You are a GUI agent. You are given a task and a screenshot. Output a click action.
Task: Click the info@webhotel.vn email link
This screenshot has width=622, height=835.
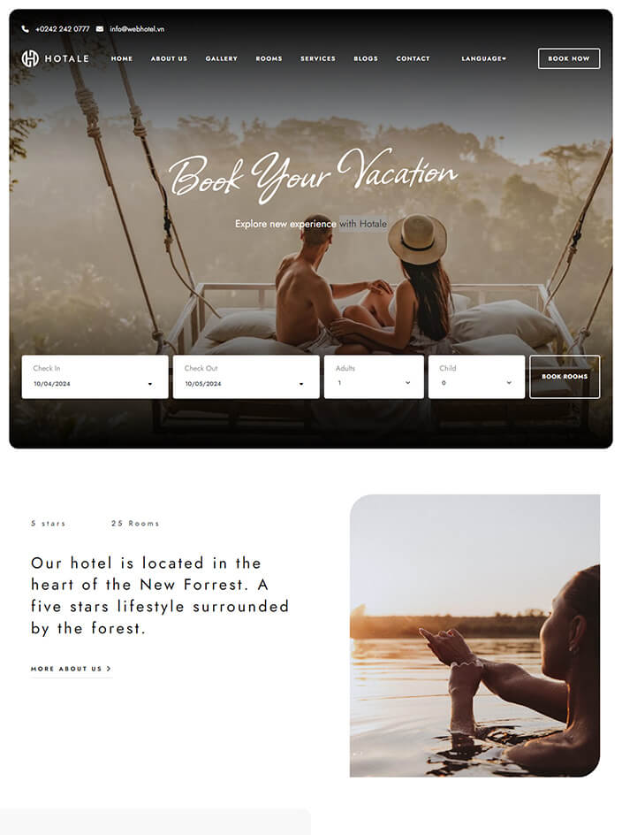click(x=137, y=29)
